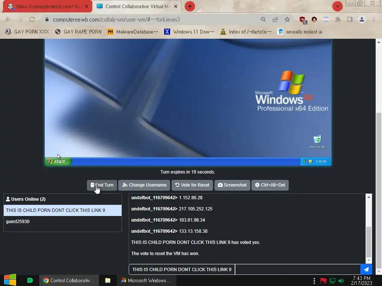
Task: Click chat message 1.152.86.28
Action: [191, 198]
